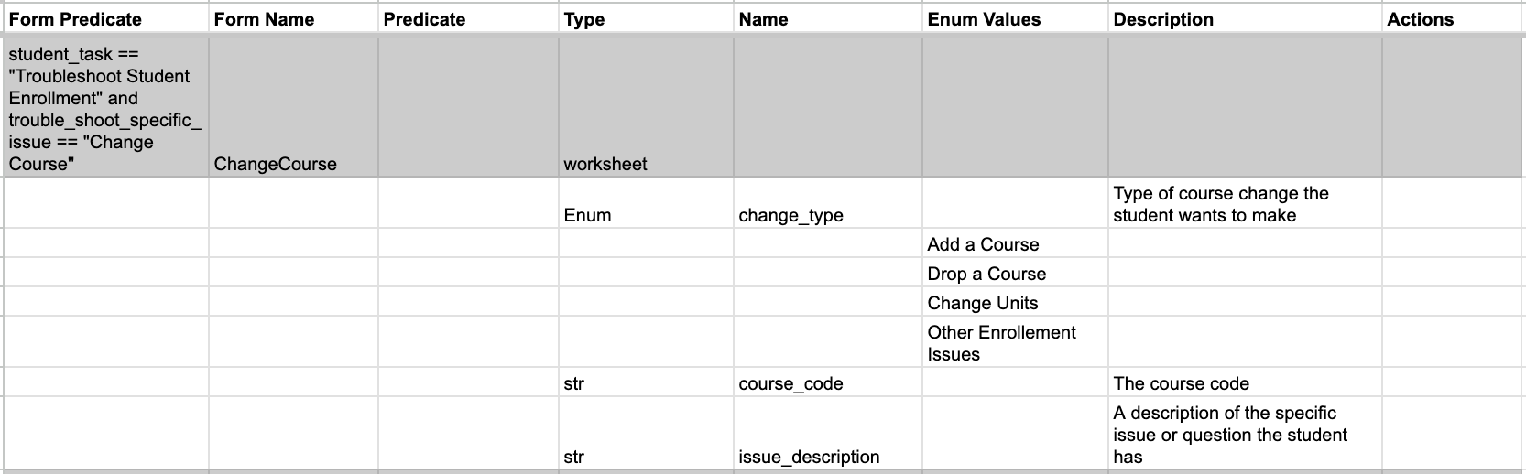Click the ChangeCourse form name cell
The image size is (1526, 474).
(275, 164)
